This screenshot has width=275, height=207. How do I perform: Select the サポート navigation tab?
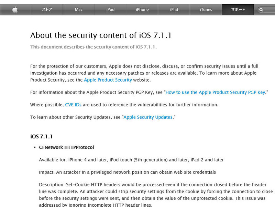[x=238, y=10]
